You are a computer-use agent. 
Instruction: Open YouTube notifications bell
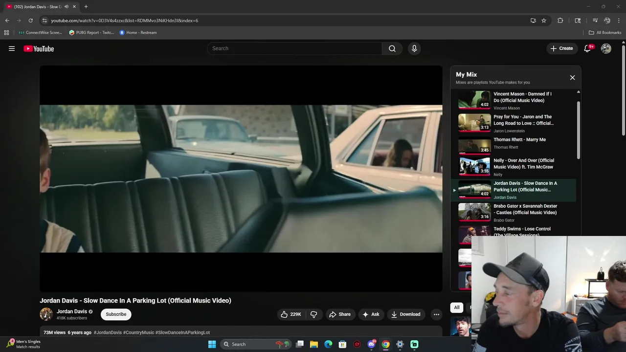tap(588, 48)
